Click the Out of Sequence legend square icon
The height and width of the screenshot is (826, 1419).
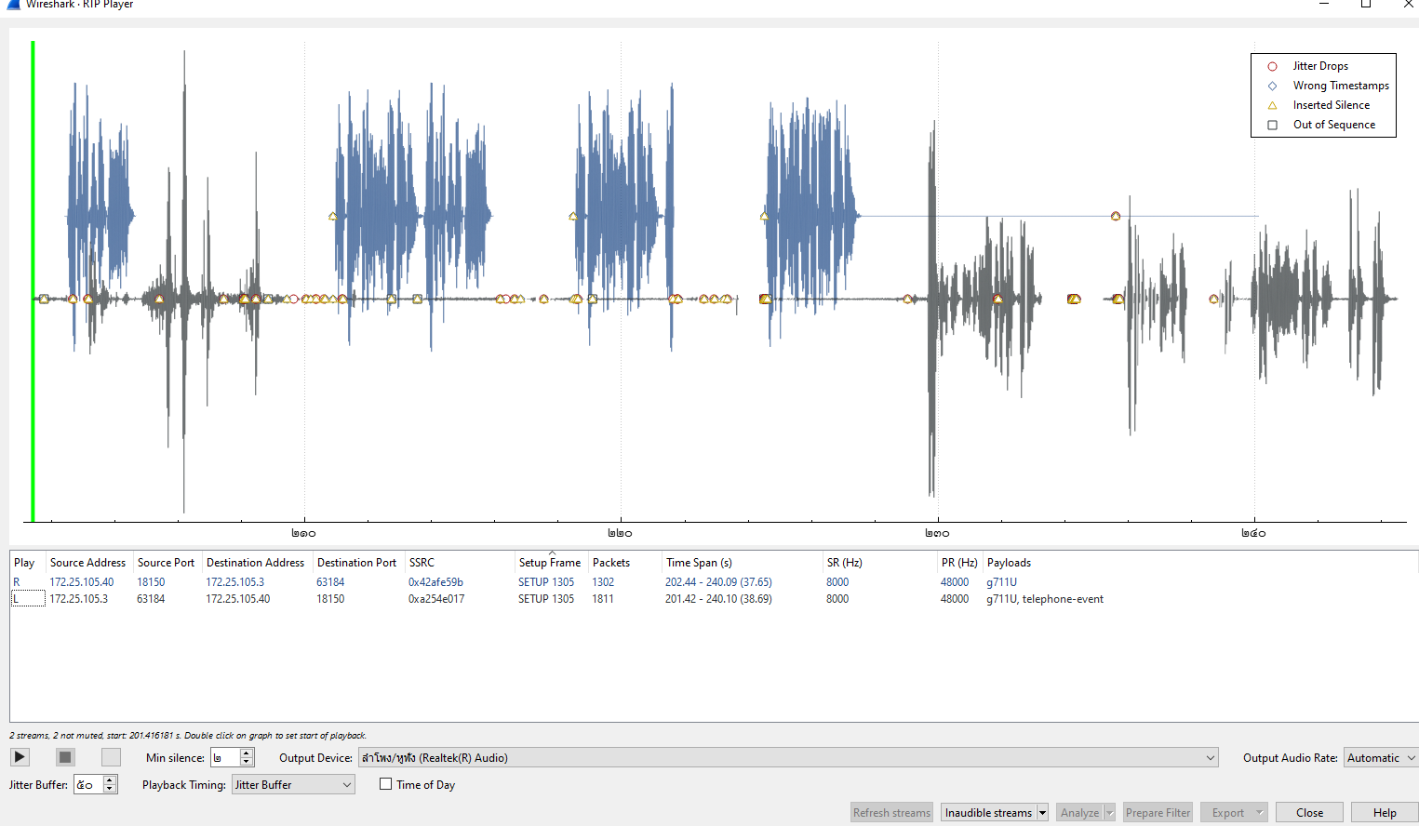(1272, 125)
